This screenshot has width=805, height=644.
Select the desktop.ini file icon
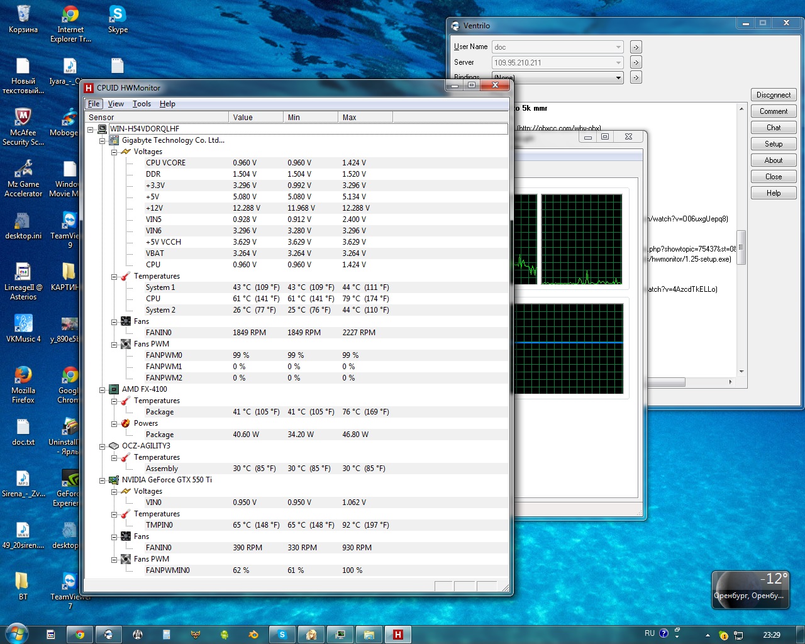23,225
